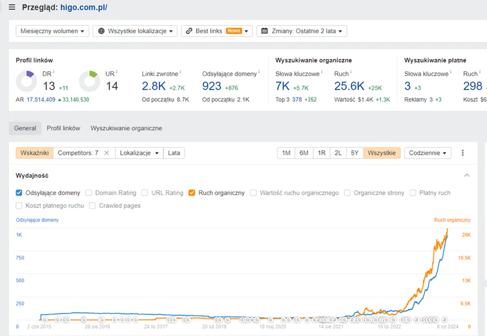
Task: Click info icon next to UR
Action: pyautogui.click(x=116, y=72)
